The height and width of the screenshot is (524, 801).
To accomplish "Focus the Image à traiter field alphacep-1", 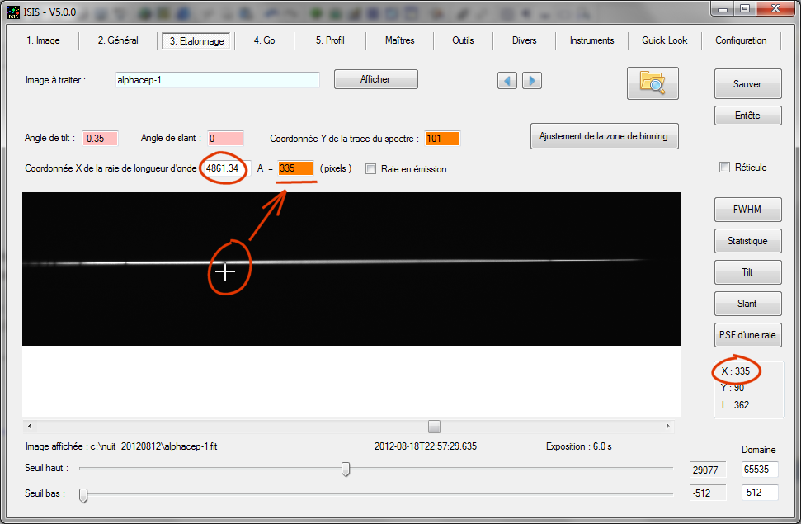I will tap(218, 80).
